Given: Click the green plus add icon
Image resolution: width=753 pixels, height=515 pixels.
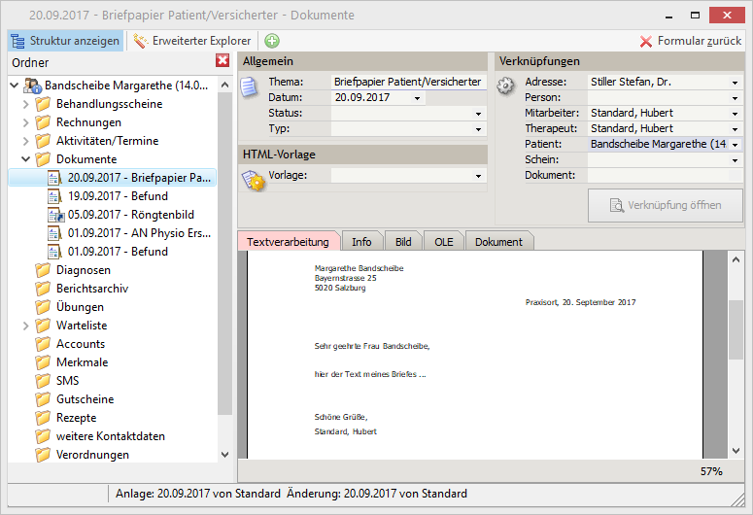Looking at the screenshot, I should [x=272, y=41].
